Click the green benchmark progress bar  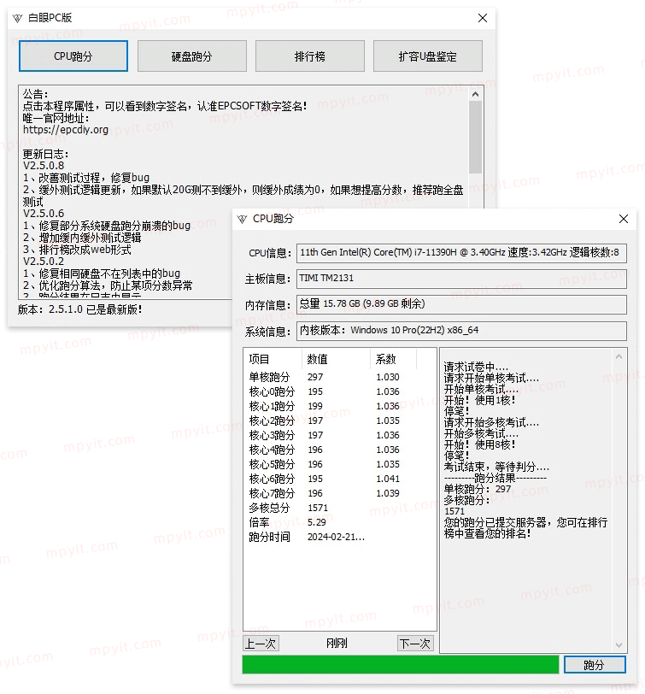coord(401,665)
